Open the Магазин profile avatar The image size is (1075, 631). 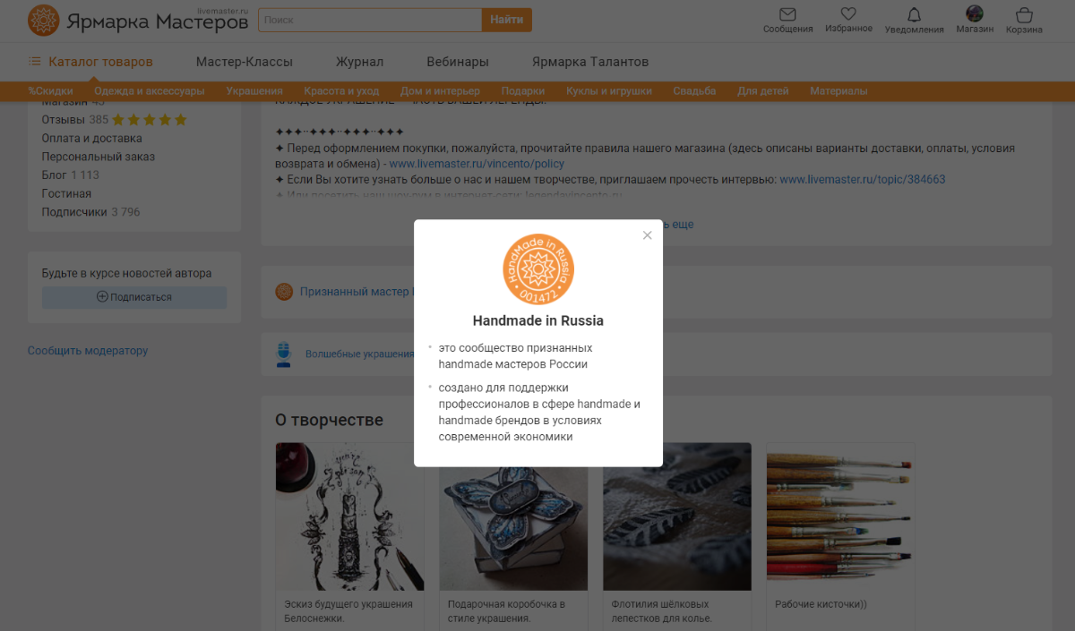point(975,13)
